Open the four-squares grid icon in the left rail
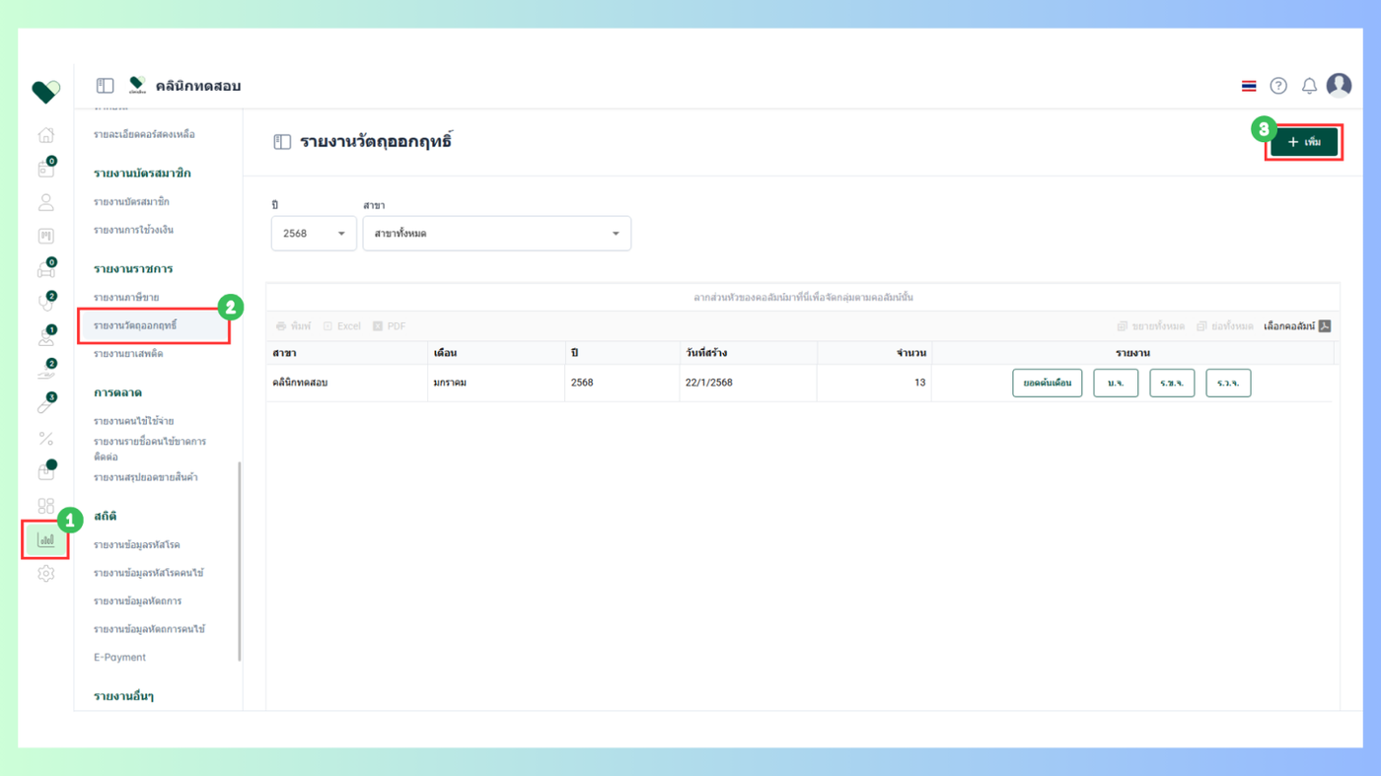The height and width of the screenshot is (776, 1381). coord(45,506)
